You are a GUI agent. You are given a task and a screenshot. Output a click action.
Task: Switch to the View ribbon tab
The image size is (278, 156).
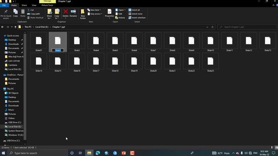click(34, 5)
